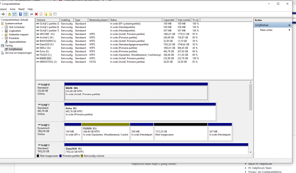Click the disk view scrollbar down arrow
This screenshot has width=296, height=173.
(x=251, y=152)
